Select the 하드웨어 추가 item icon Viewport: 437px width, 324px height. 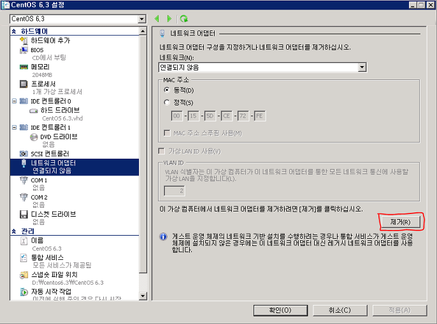pyautogui.click(x=24, y=40)
